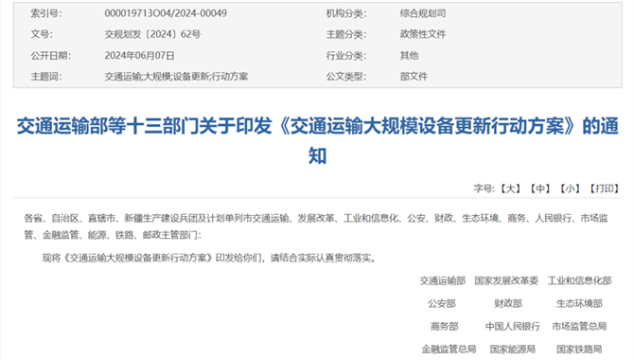Click signatory 公安部
Image resolution: width=634 pixels, height=360 pixels.
click(x=442, y=303)
